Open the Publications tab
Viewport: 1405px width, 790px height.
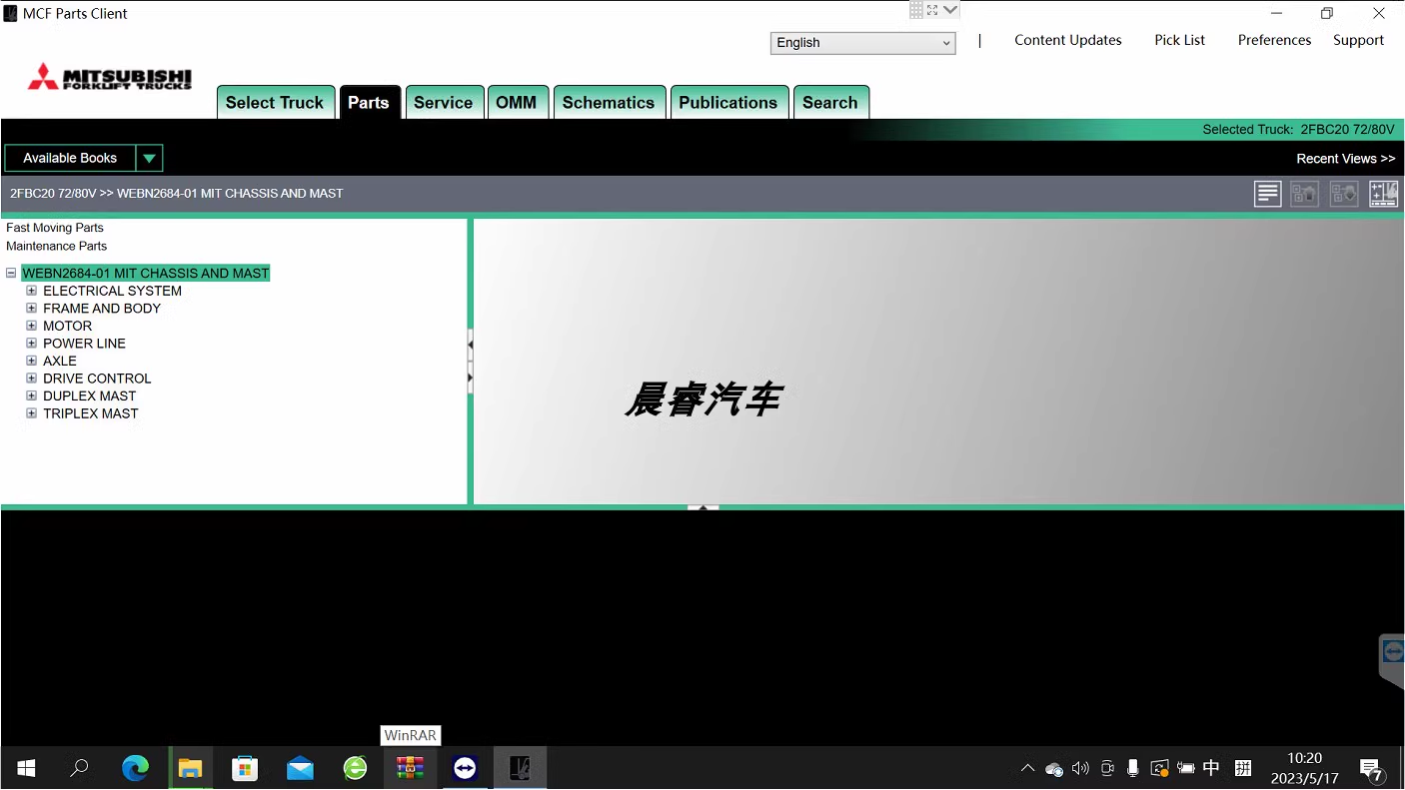coord(728,102)
